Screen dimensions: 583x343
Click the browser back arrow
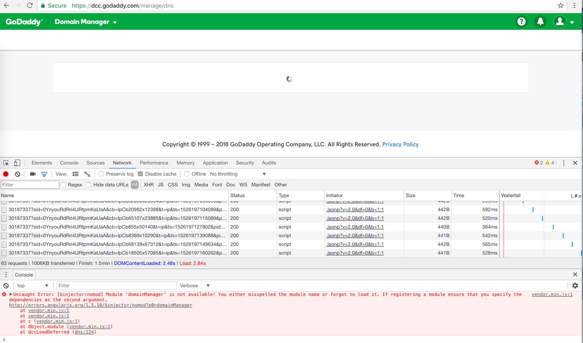tap(6, 5)
